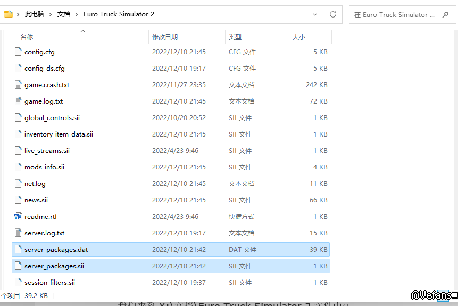The width and height of the screenshot is (458, 306).
Task: Sort files by 修改日期 column header
Action: 165,37
